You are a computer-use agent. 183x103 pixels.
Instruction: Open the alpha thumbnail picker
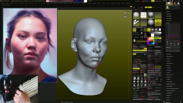coord(144,15)
